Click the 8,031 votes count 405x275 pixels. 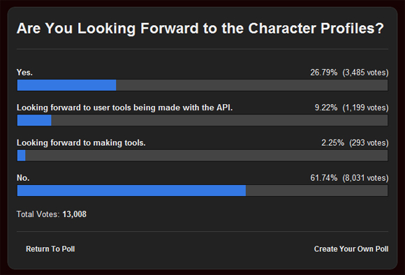365,178
